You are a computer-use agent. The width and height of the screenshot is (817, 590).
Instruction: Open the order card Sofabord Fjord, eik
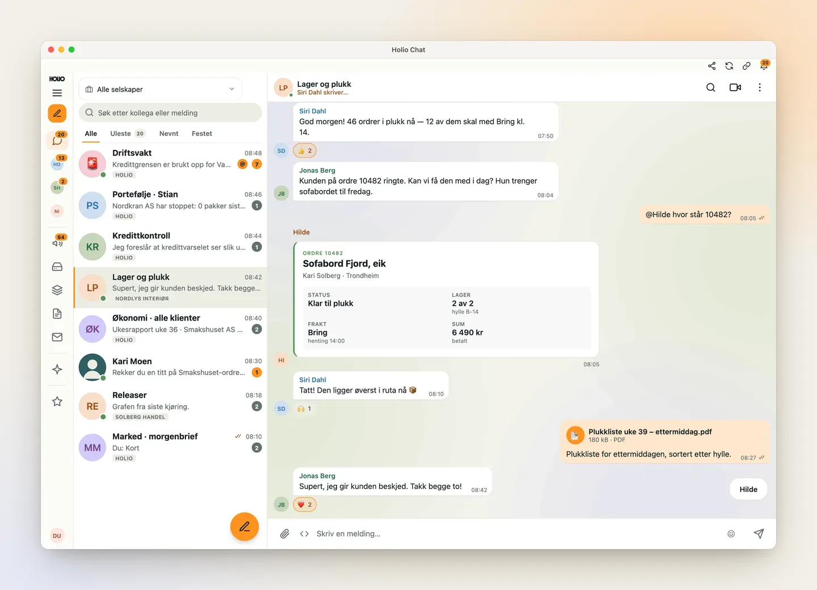(447, 300)
